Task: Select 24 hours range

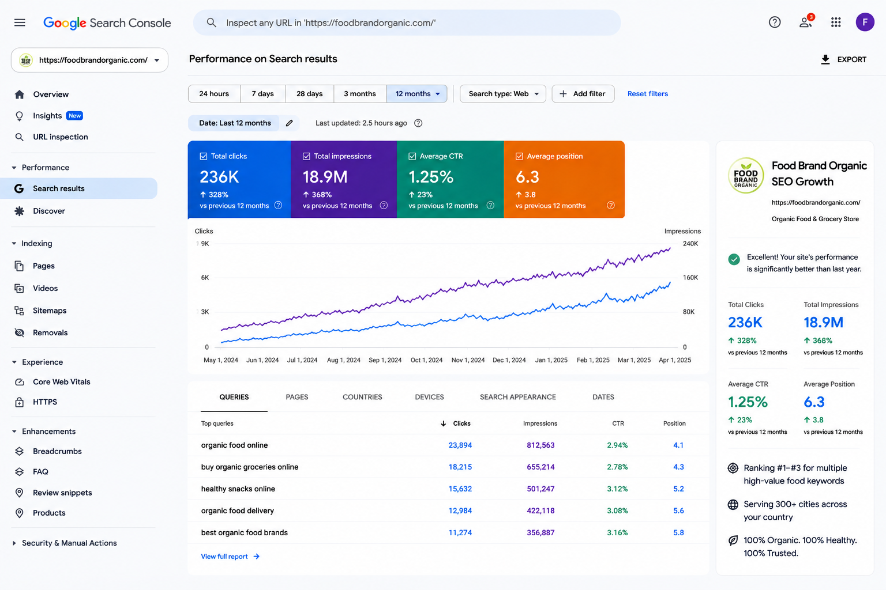Action: 214,94
